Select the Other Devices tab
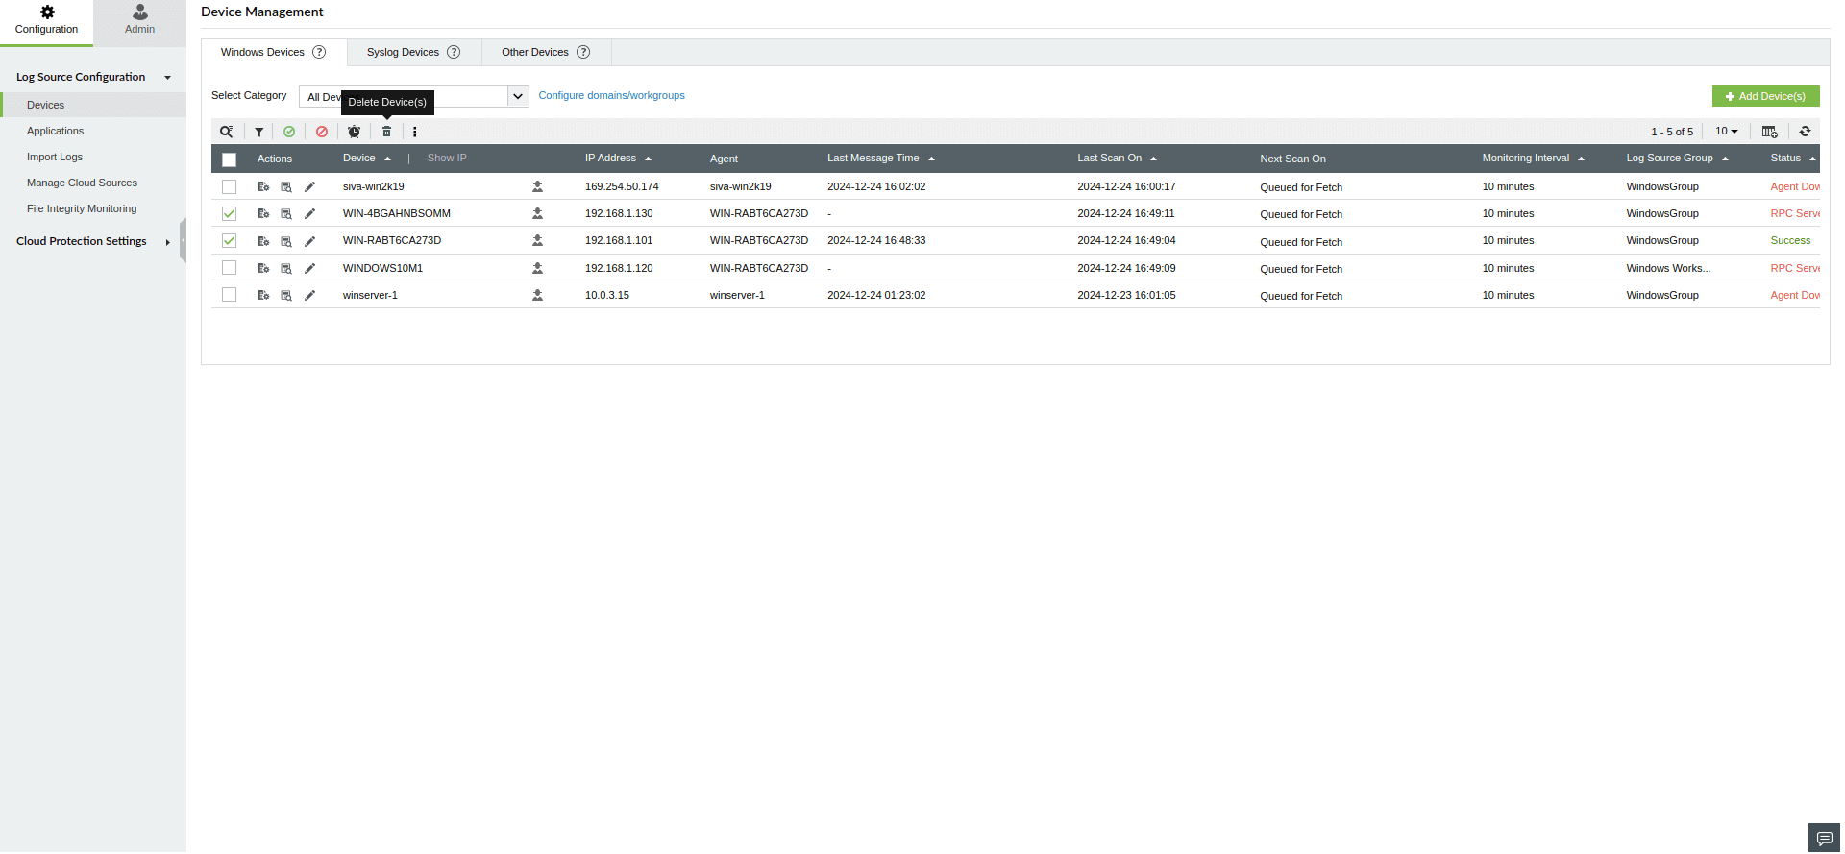The image size is (1845, 854). pyautogui.click(x=546, y=52)
